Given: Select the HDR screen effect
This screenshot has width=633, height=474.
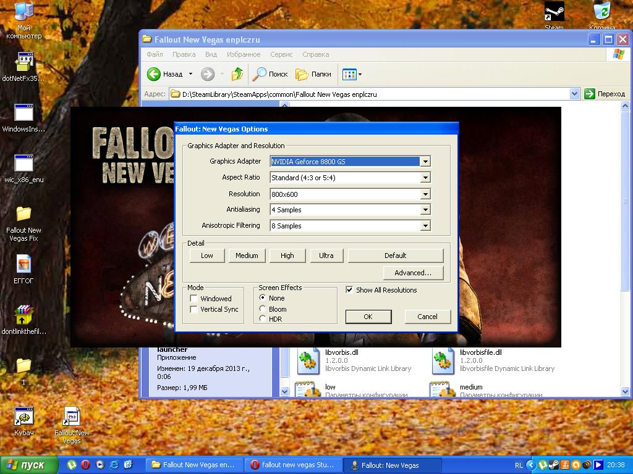Looking at the screenshot, I should click(x=262, y=318).
